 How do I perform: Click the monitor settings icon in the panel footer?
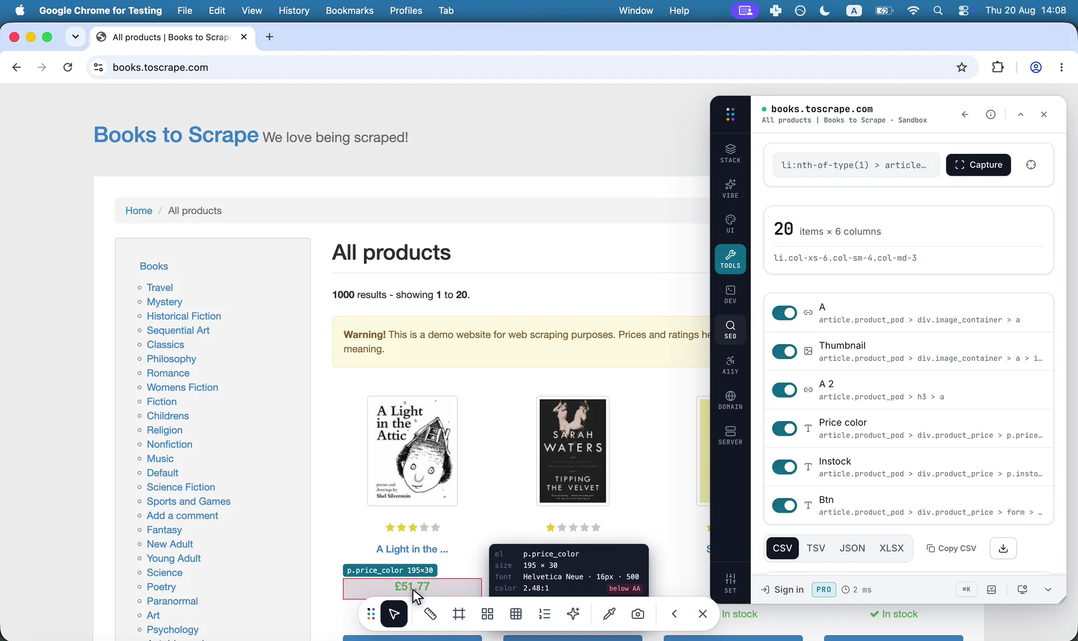click(1022, 589)
